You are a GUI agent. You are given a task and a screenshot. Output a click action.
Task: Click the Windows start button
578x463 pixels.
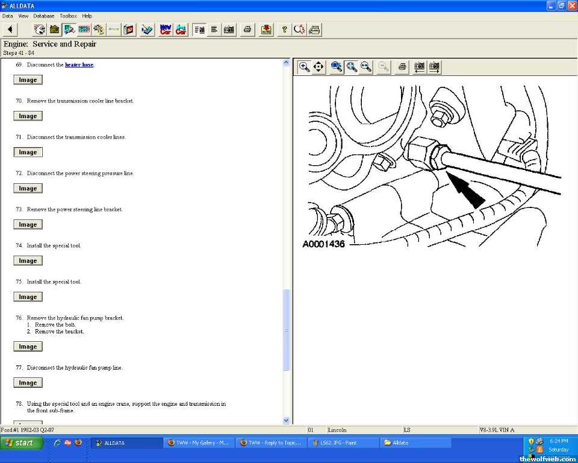click(22, 443)
